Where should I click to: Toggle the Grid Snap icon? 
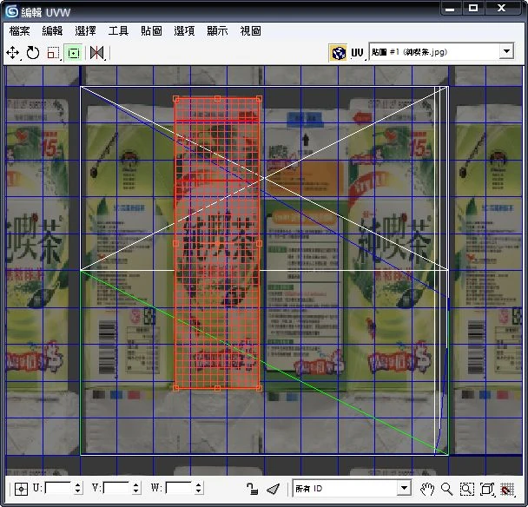(x=507, y=489)
